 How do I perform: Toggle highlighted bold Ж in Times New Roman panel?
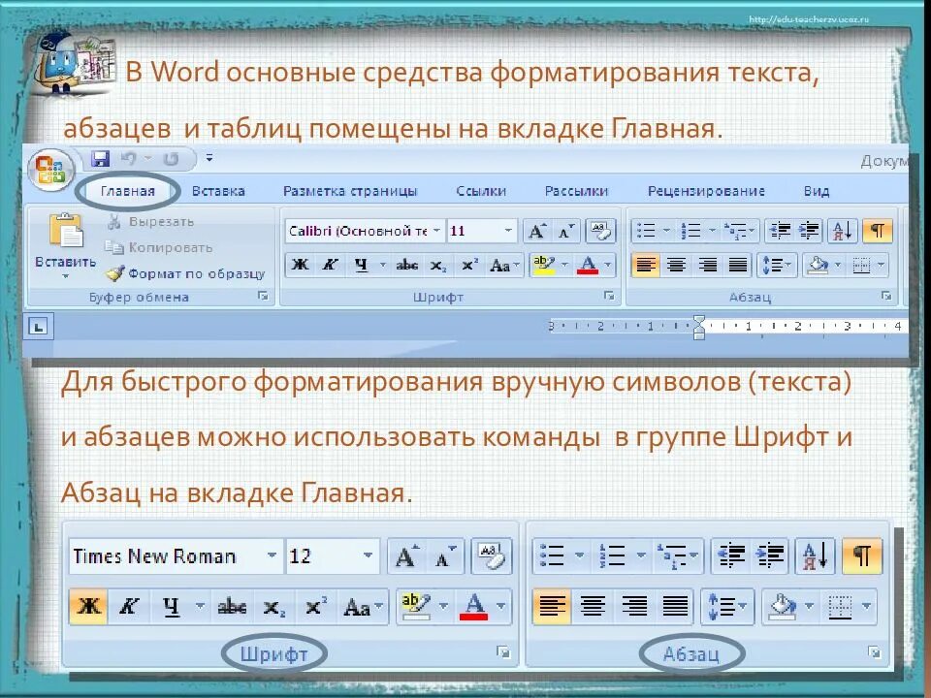[x=88, y=607]
